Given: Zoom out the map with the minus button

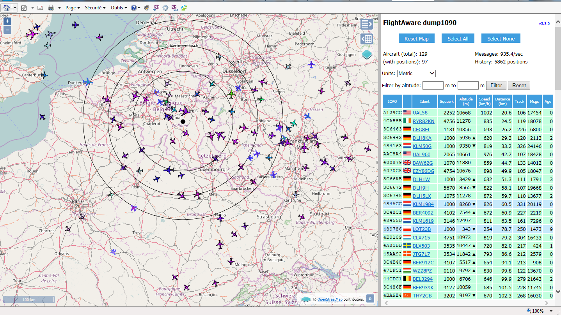Looking at the screenshot, I should (x=7, y=30).
